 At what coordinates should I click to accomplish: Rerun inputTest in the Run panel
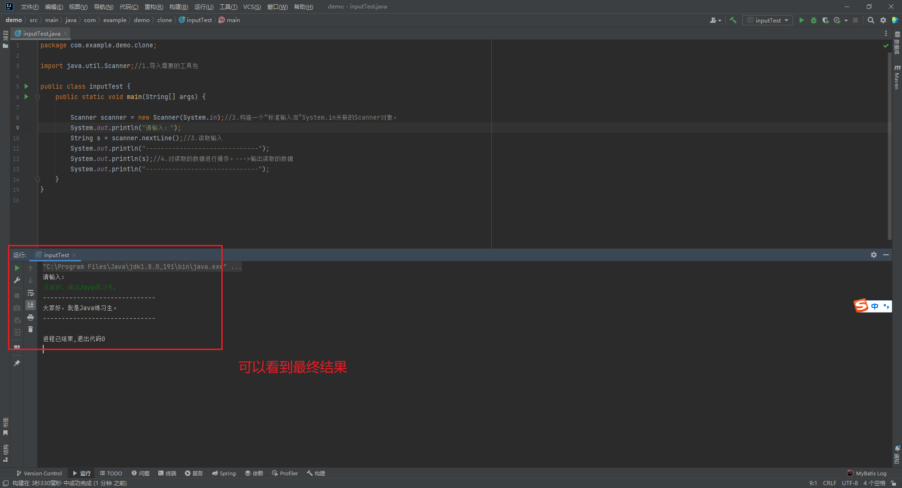click(x=17, y=268)
